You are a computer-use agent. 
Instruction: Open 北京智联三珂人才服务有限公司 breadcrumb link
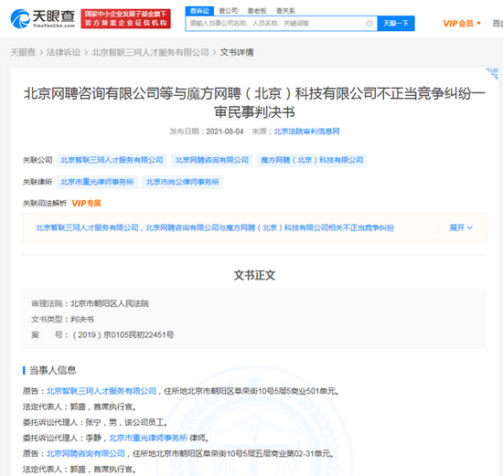coord(150,52)
